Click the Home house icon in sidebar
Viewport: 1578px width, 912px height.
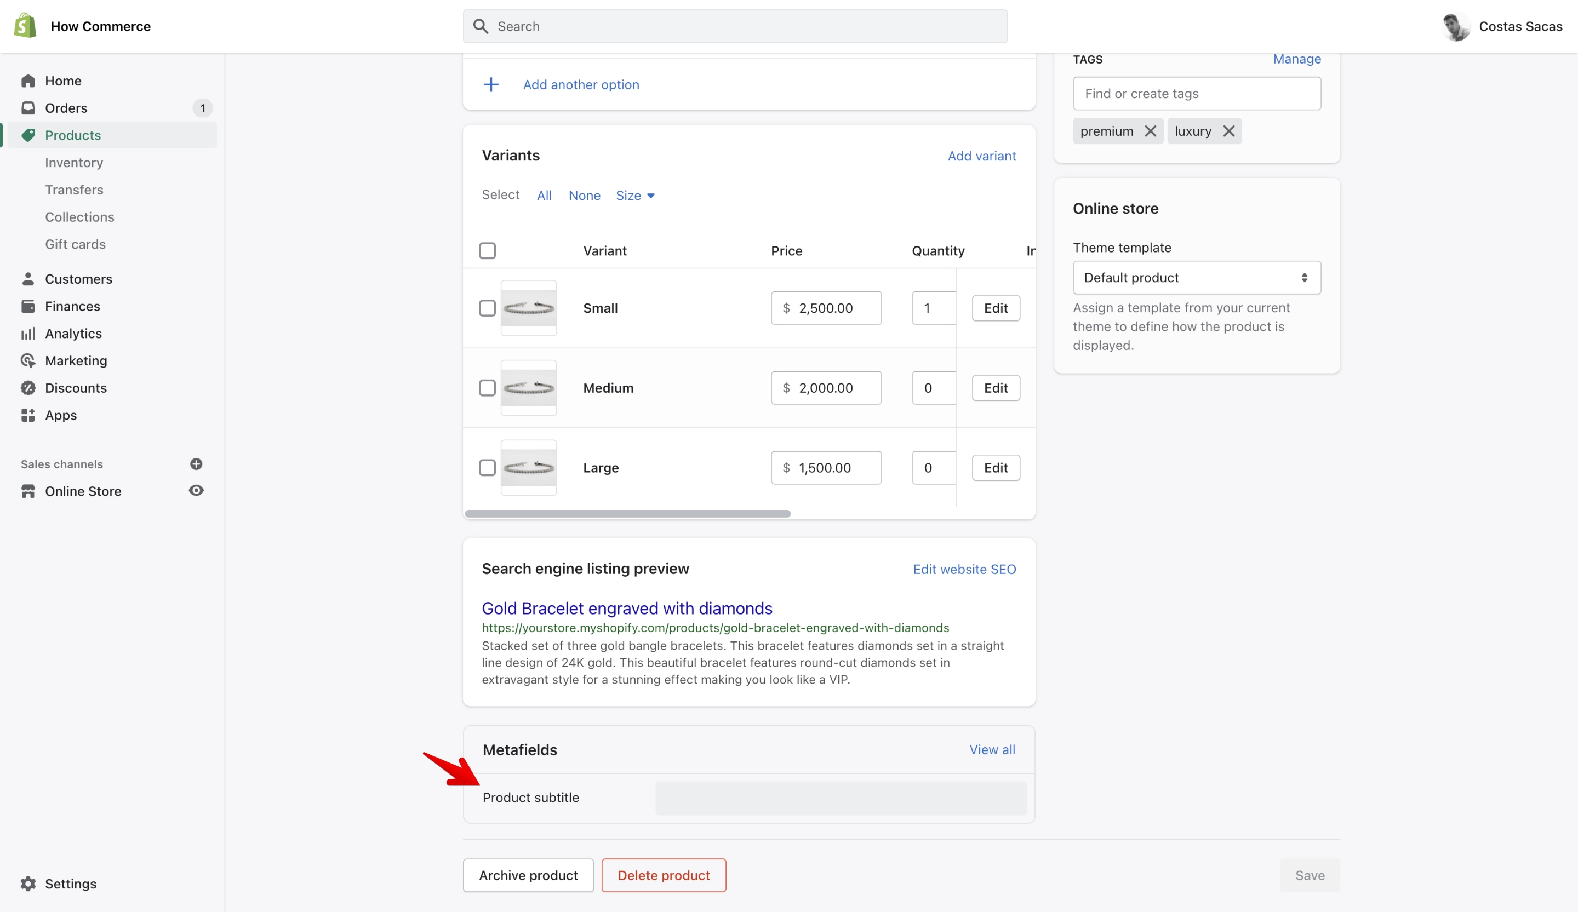coord(28,81)
